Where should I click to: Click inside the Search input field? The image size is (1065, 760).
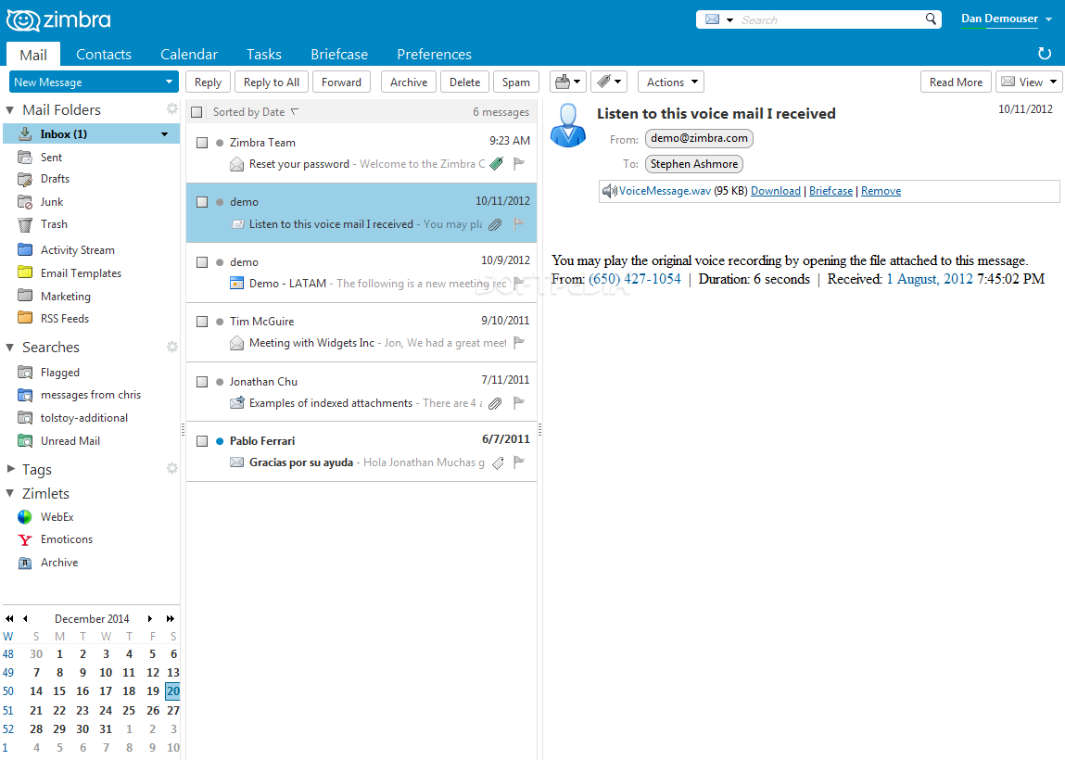point(830,19)
